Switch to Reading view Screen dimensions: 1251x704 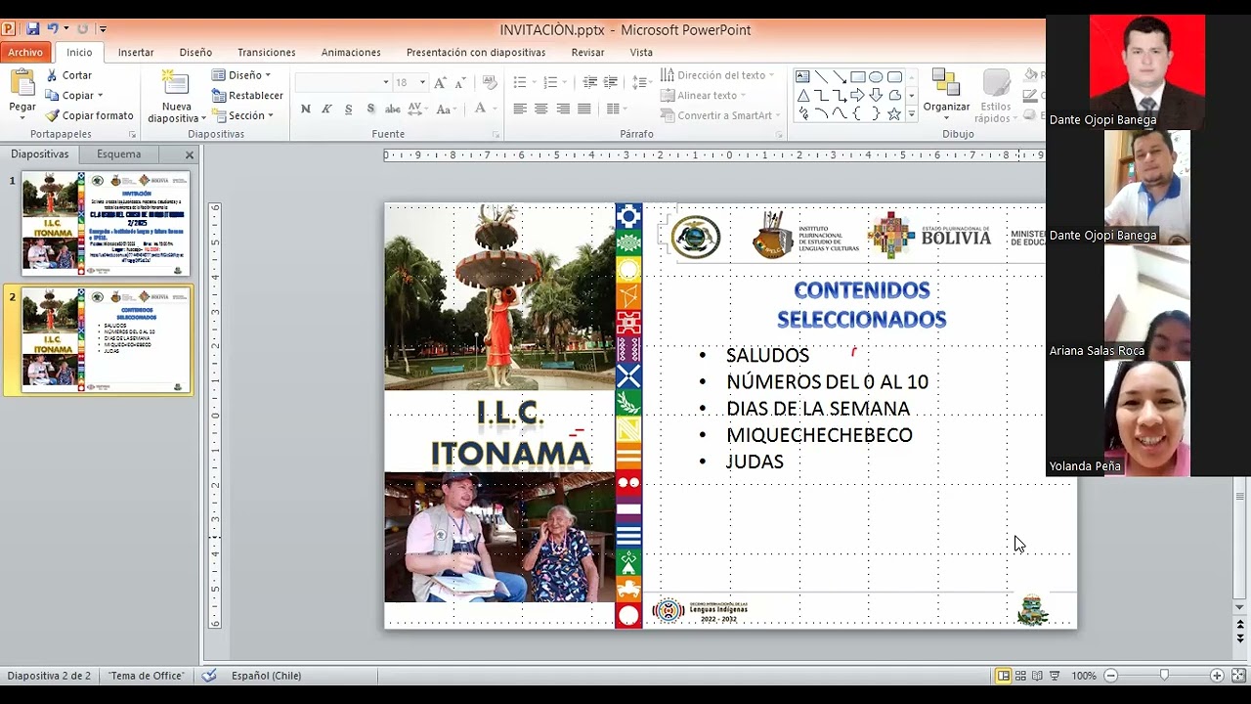coord(1038,676)
